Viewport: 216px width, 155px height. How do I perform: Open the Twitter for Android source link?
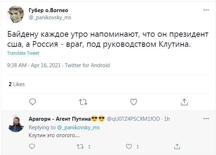point(88,65)
